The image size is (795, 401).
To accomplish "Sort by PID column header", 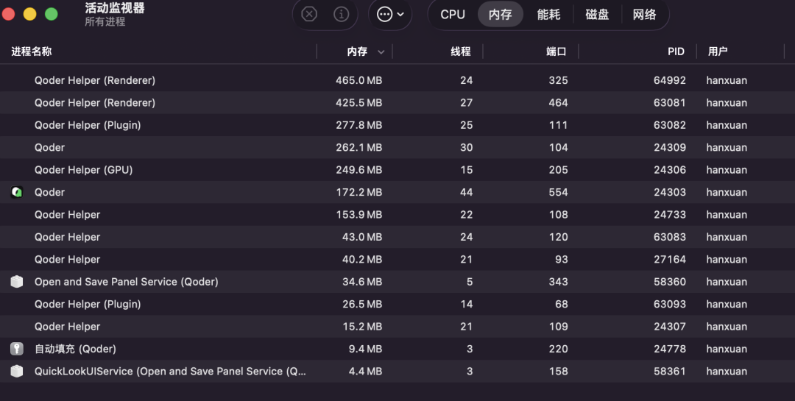I will pyautogui.click(x=676, y=52).
